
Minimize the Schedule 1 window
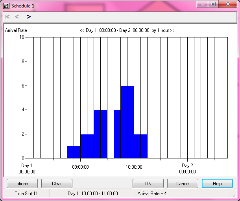click(203, 4)
